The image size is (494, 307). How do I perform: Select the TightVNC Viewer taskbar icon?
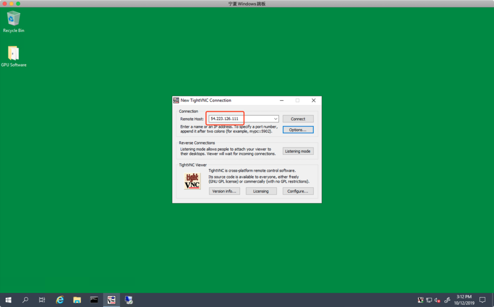111,300
